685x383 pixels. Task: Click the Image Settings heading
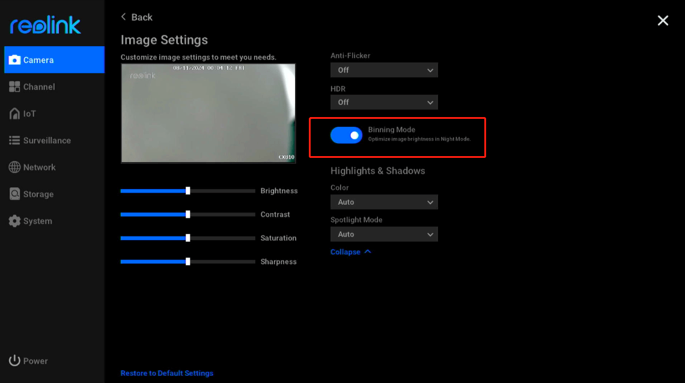point(164,40)
